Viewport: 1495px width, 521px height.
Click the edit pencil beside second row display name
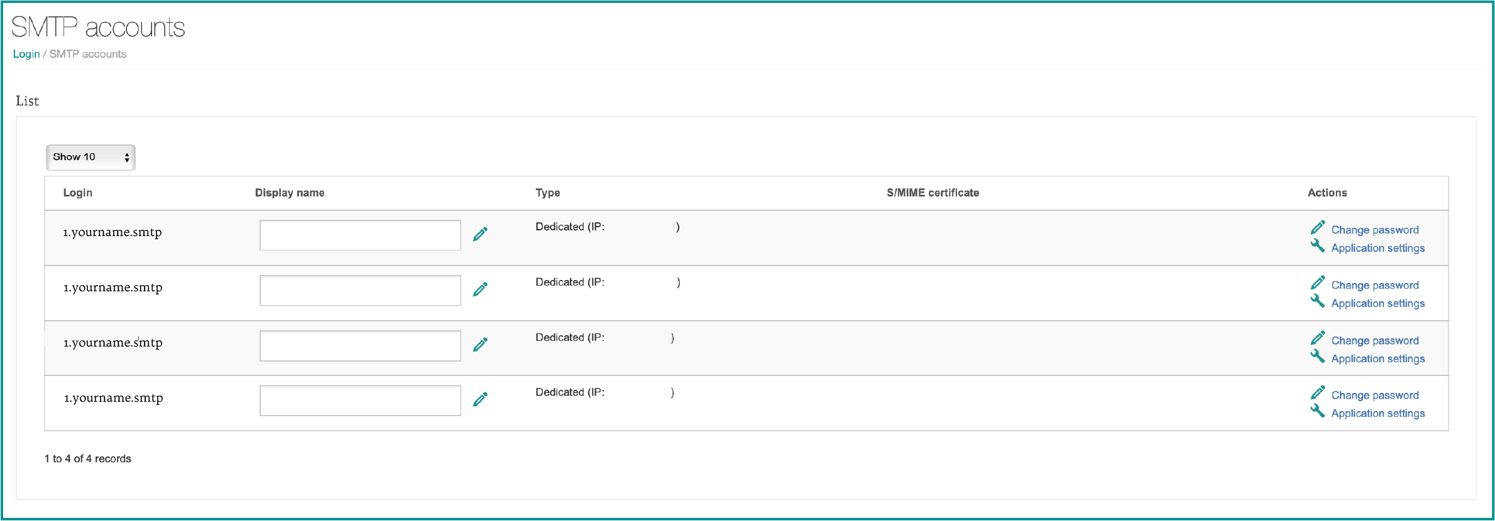(x=480, y=289)
